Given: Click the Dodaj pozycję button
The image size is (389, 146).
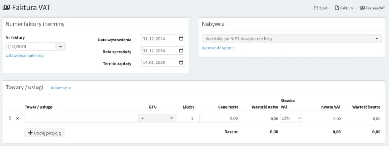Looking at the screenshot, I should pyautogui.click(x=45, y=133).
